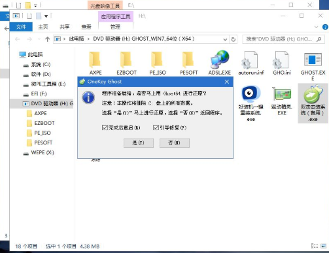Expand the recent locations dropdown arrow
Screen dimensions: 329x253
[x=39, y=39]
